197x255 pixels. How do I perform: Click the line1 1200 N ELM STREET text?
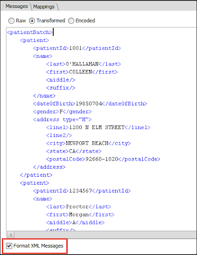click(97, 127)
